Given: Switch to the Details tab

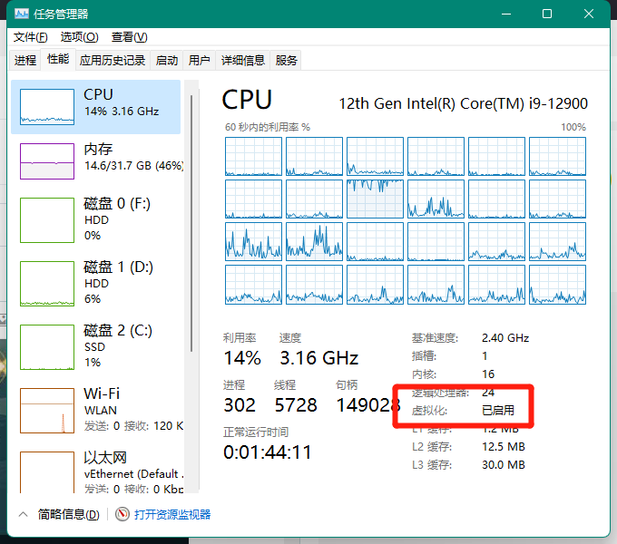Looking at the screenshot, I should (243, 61).
